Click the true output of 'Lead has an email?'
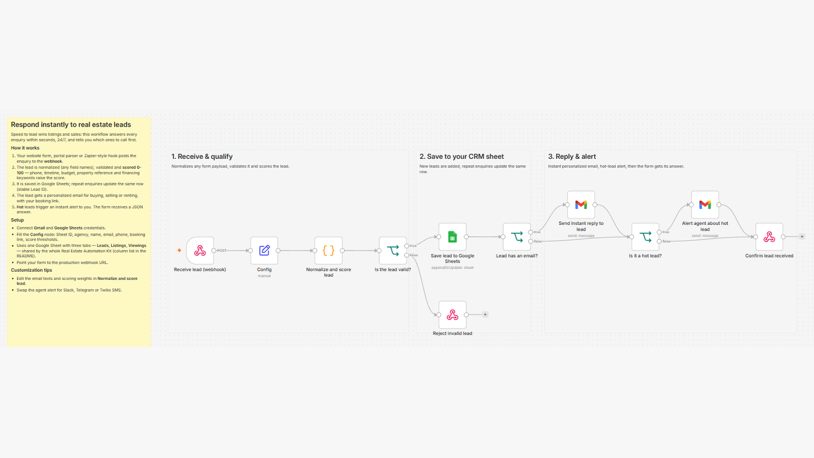This screenshot has width=814, height=458. (x=531, y=232)
